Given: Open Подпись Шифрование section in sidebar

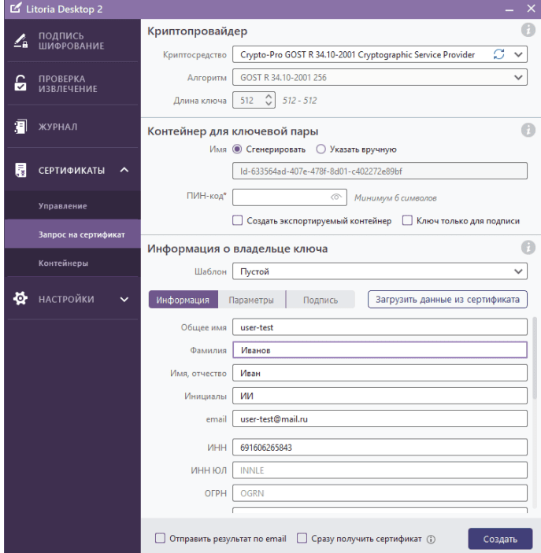Looking at the screenshot, I should tap(71, 42).
